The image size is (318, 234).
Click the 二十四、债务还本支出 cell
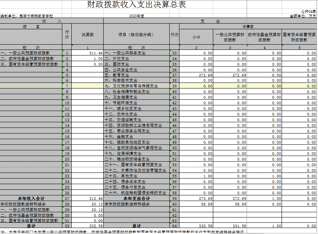pyautogui.click(x=137, y=182)
